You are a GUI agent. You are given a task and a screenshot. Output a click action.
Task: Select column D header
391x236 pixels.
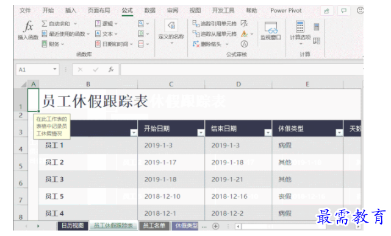239,85
